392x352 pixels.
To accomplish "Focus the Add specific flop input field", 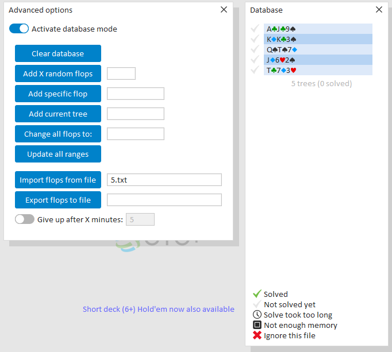I will tap(136, 94).
